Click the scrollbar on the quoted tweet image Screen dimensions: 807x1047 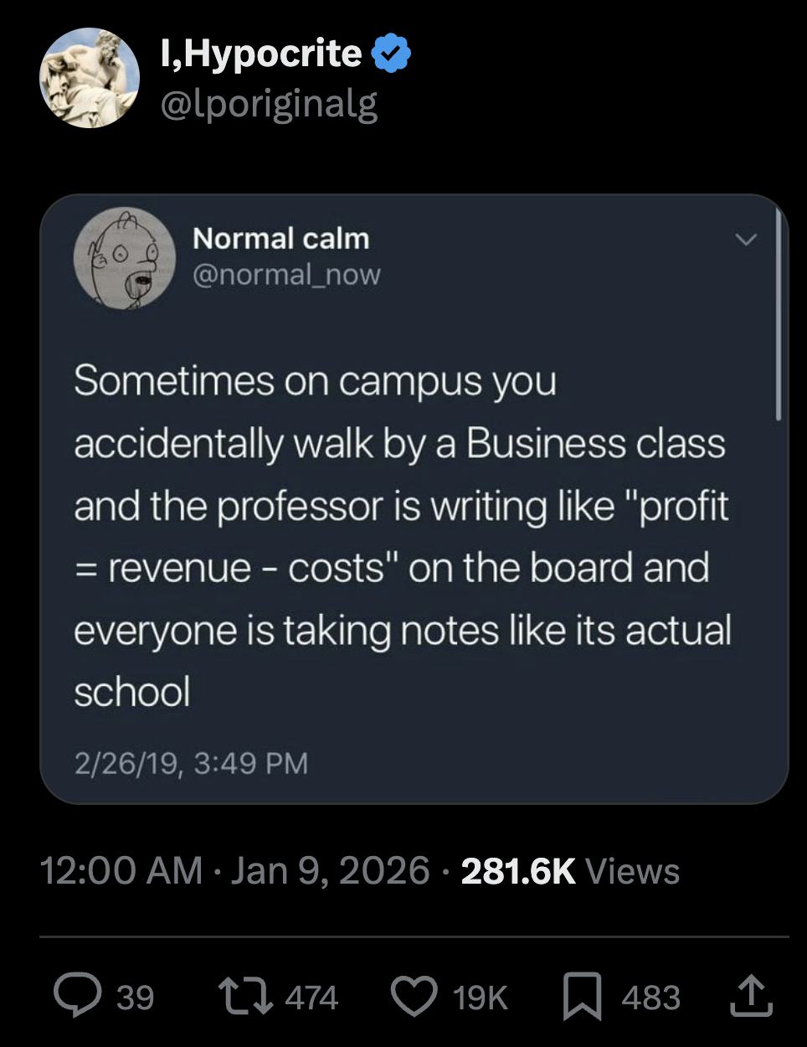point(779,314)
